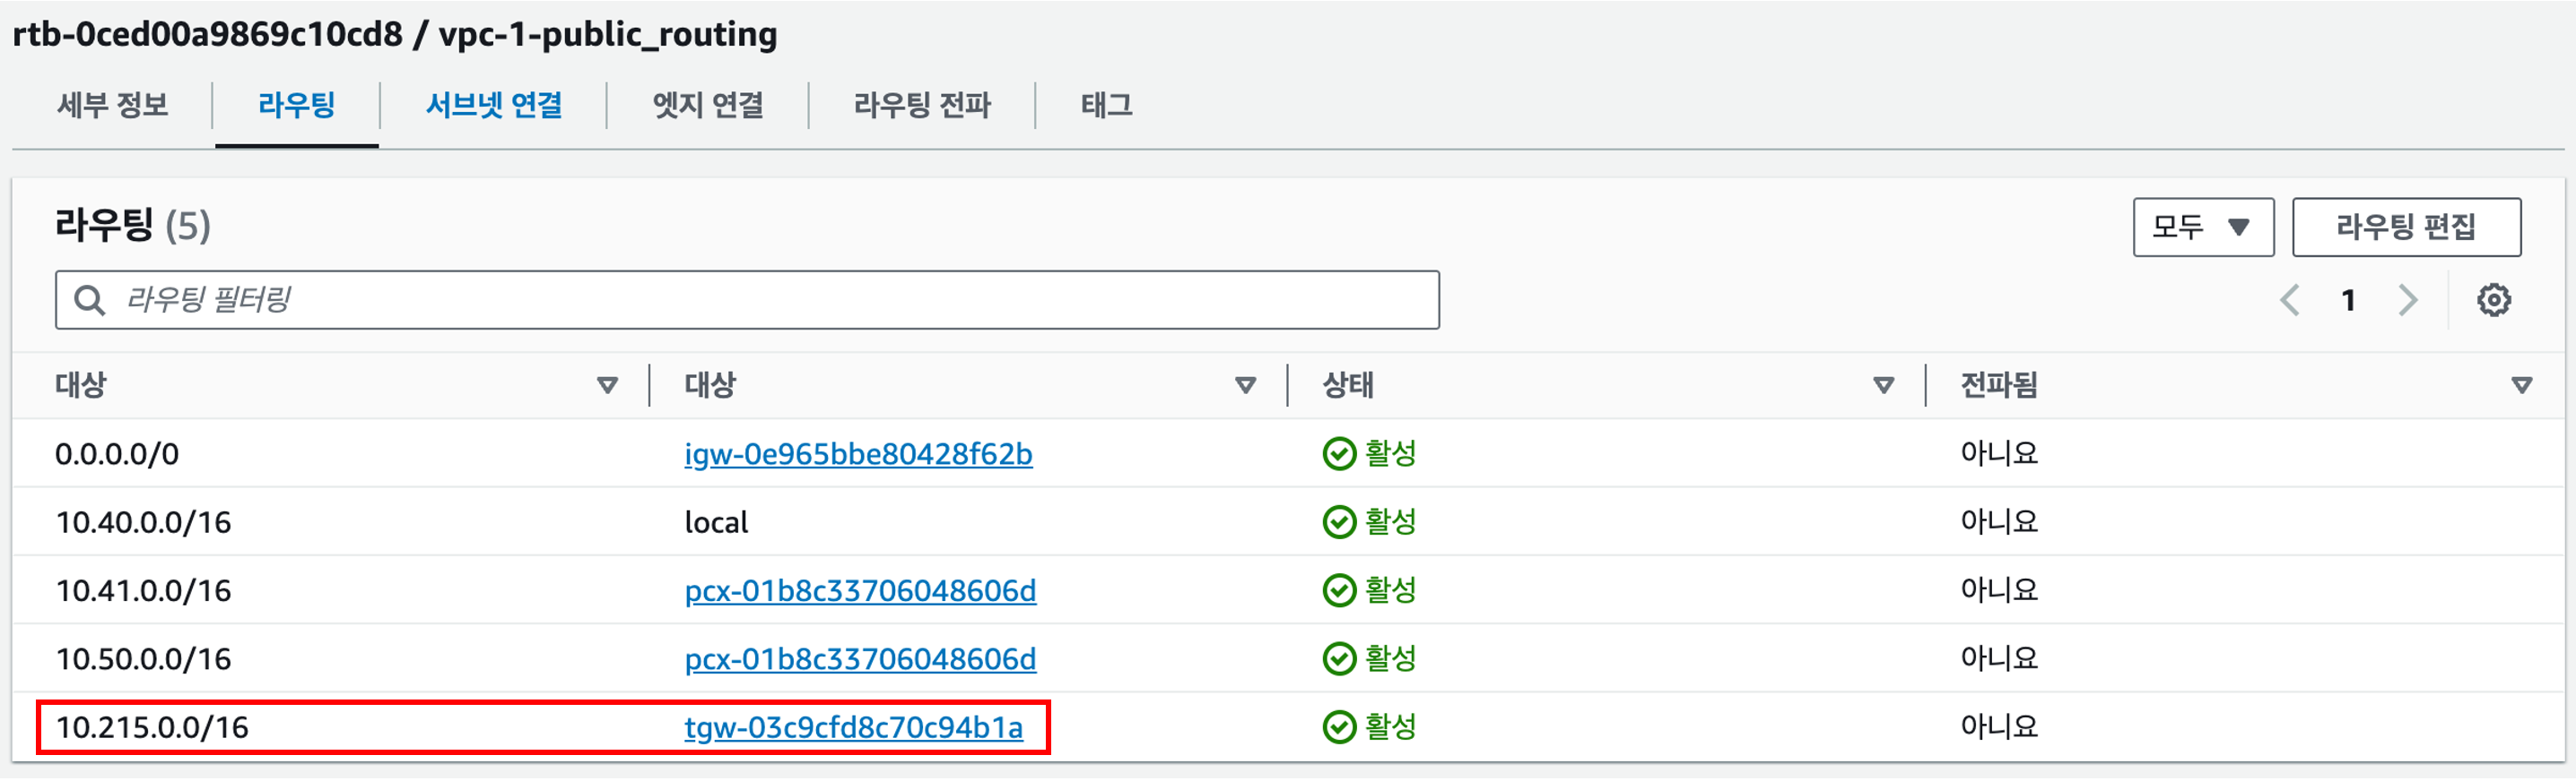Sort by second 대상 target column arrow
The width and height of the screenshot is (2576, 781).
(x=1245, y=385)
